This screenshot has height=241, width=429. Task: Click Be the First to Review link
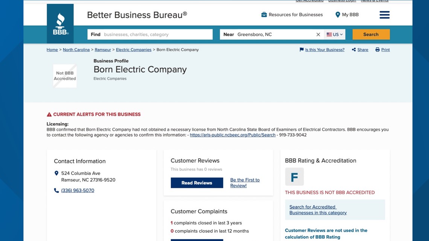245,182
